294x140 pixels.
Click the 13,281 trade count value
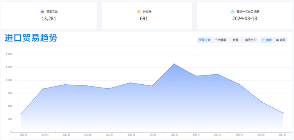point(49,19)
